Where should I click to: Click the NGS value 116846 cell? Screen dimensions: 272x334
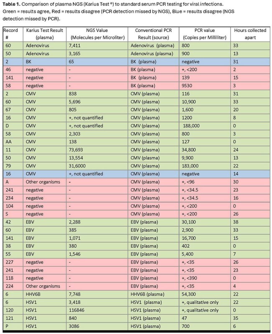tap(97, 311)
